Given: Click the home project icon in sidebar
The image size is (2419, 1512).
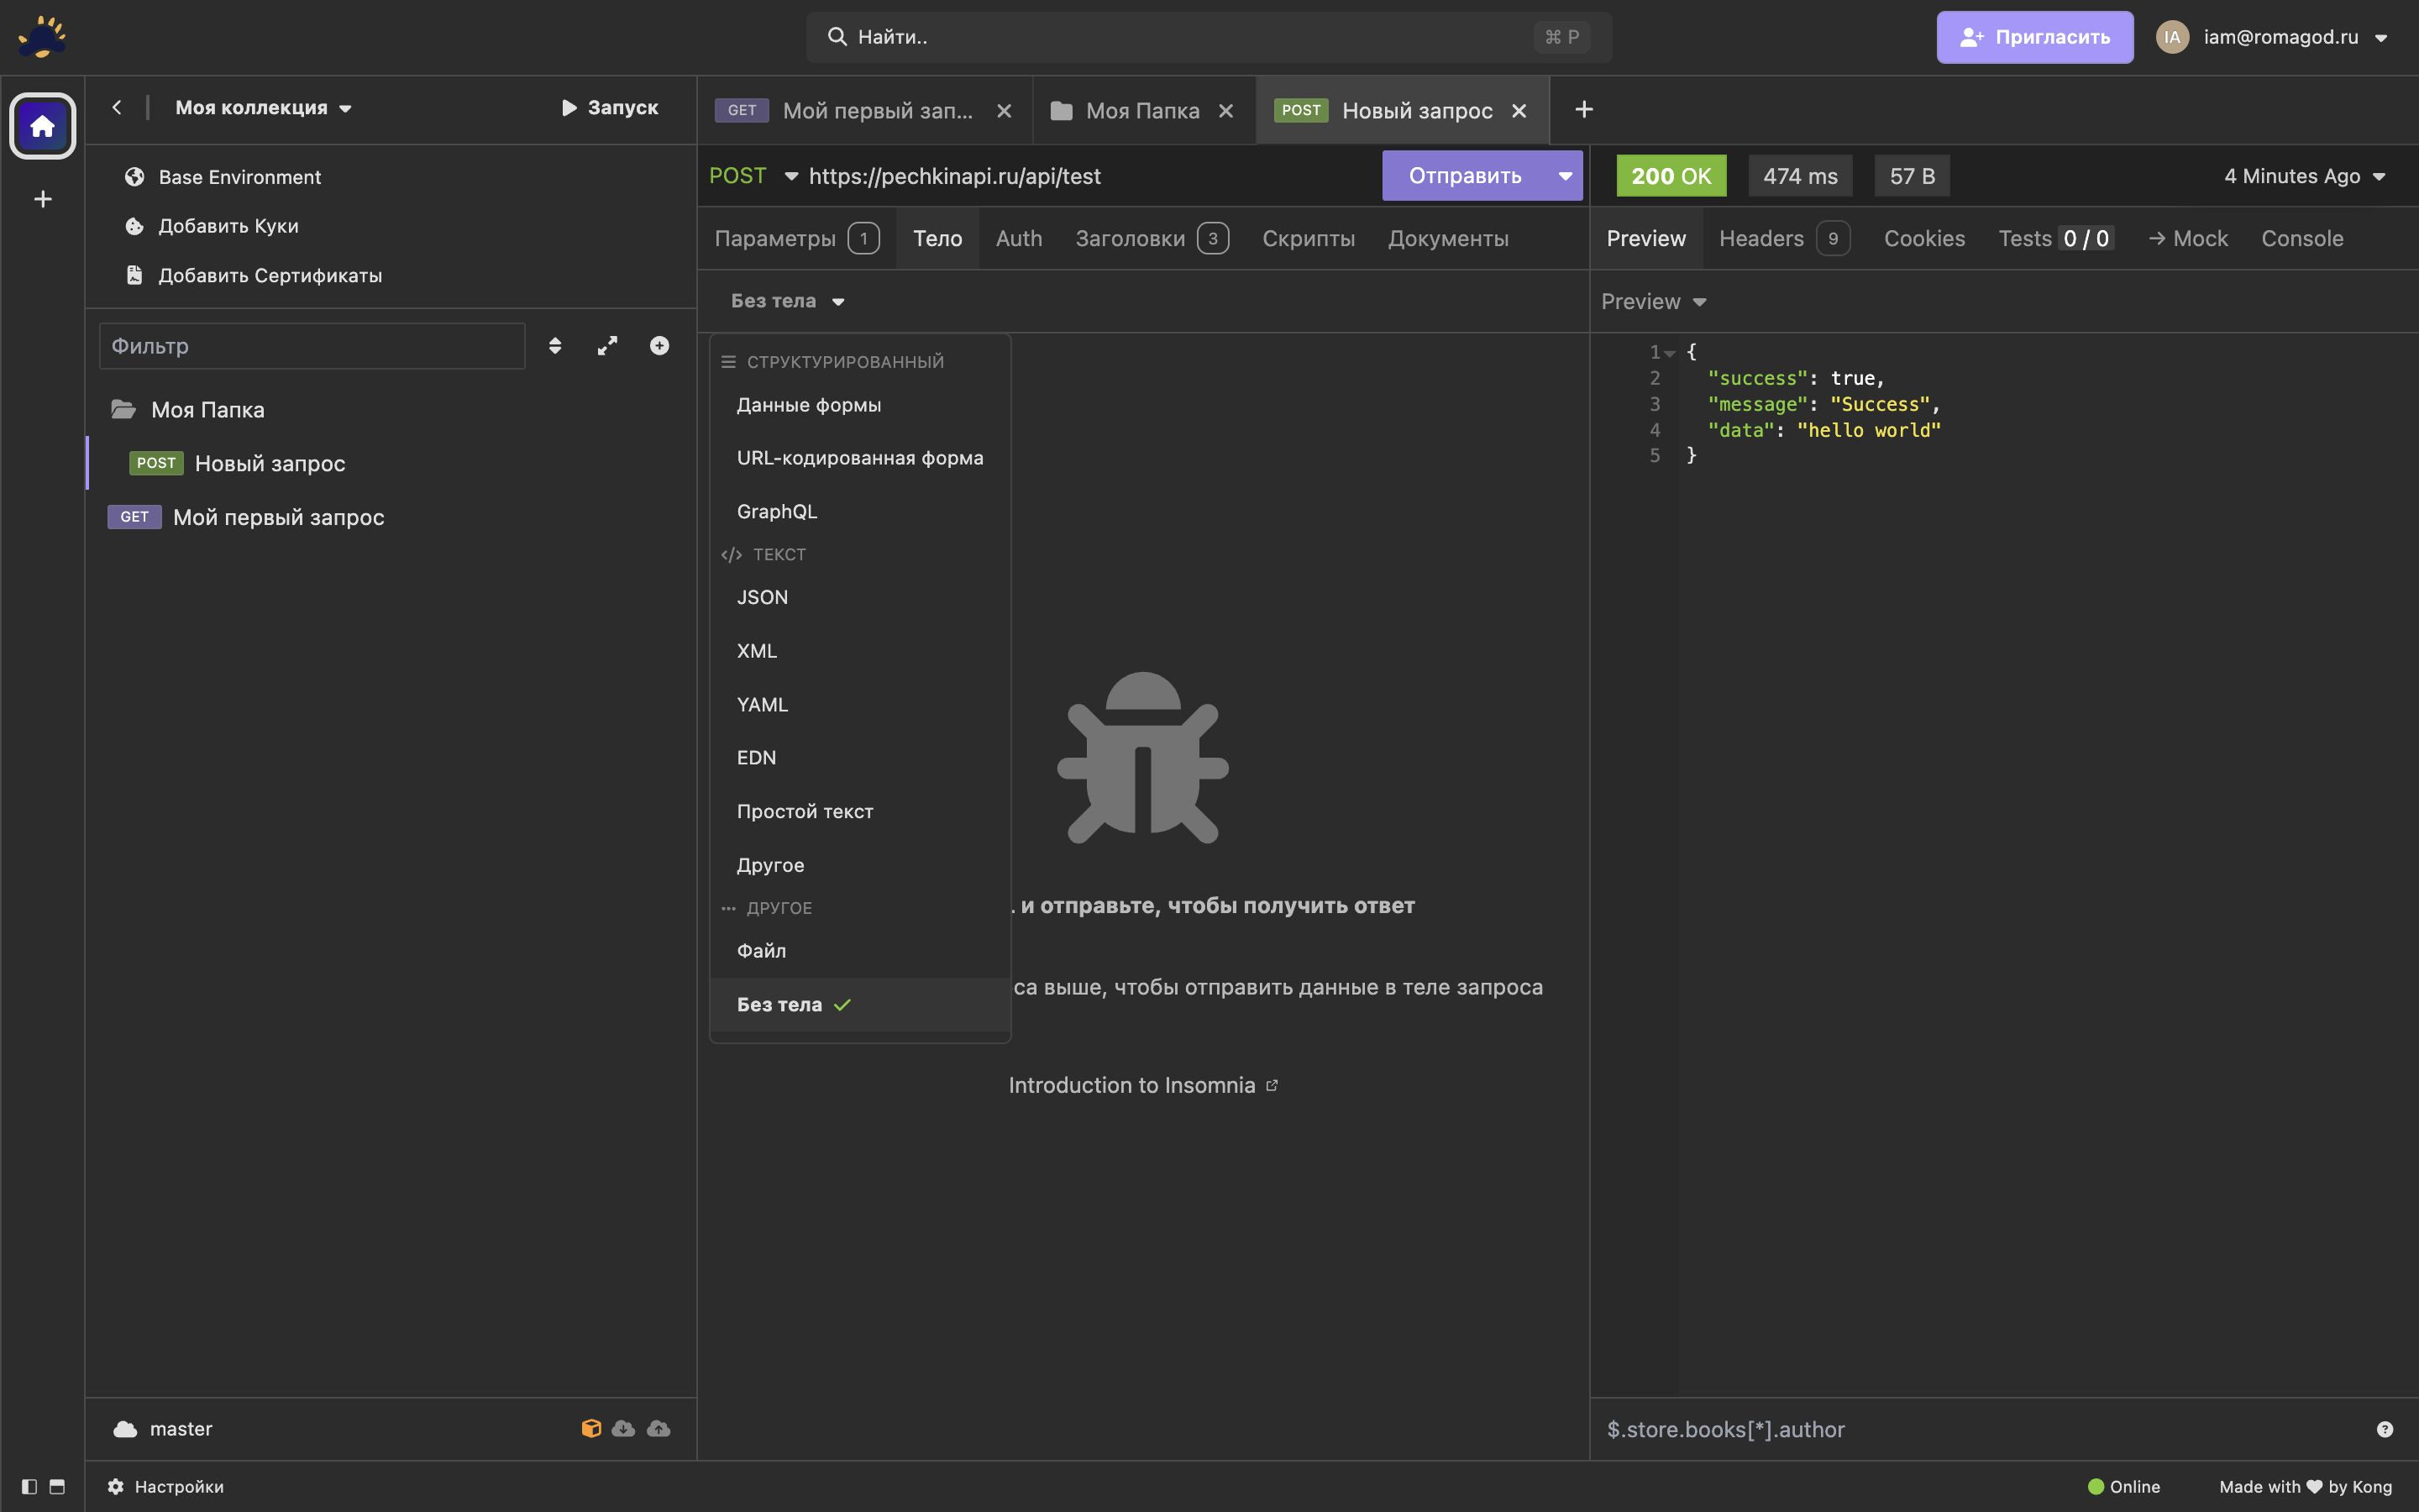Looking at the screenshot, I should point(42,126).
